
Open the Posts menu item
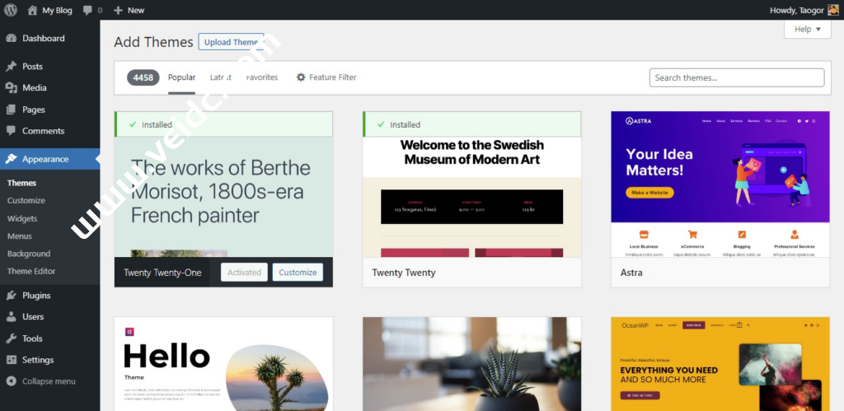[50, 67]
